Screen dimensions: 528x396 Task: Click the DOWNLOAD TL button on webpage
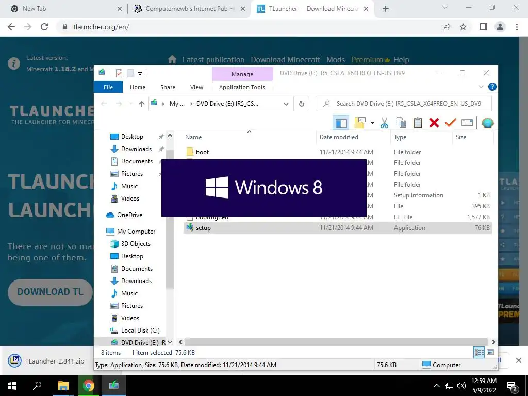50,292
